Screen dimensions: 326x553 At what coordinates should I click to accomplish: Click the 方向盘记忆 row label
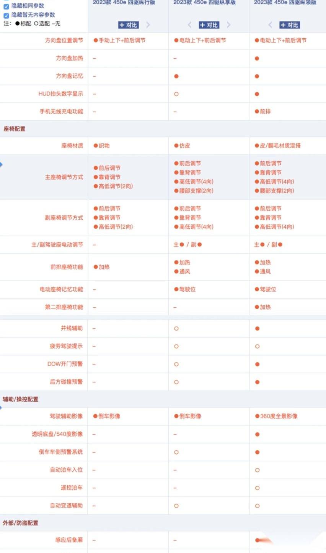[69, 76]
